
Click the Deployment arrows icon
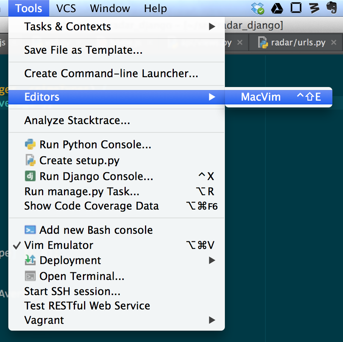[x=30, y=260]
